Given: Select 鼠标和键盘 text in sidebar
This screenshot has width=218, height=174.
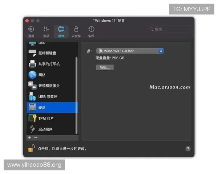Looking at the screenshot, I should [x=47, y=53].
